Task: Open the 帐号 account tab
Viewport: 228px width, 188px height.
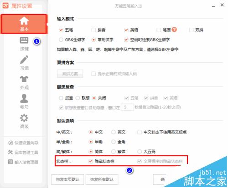Action: pyautogui.click(x=24, y=102)
